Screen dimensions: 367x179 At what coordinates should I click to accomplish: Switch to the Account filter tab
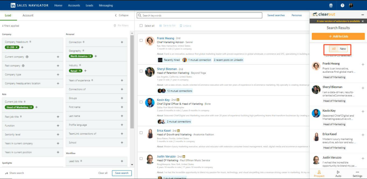(28, 15)
